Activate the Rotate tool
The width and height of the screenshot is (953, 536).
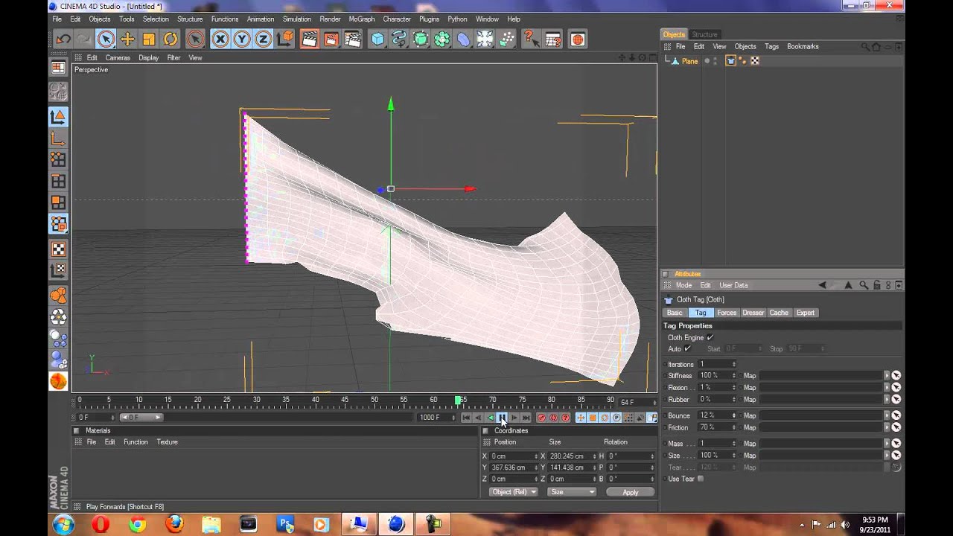170,39
